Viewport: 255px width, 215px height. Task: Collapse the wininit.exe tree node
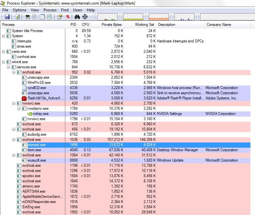coord(3,62)
